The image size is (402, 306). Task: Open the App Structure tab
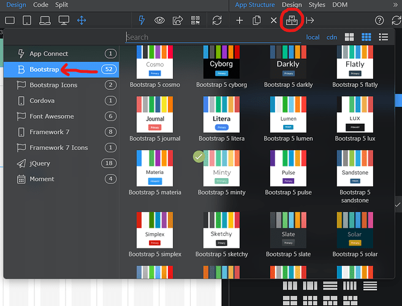click(x=255, y=5)
